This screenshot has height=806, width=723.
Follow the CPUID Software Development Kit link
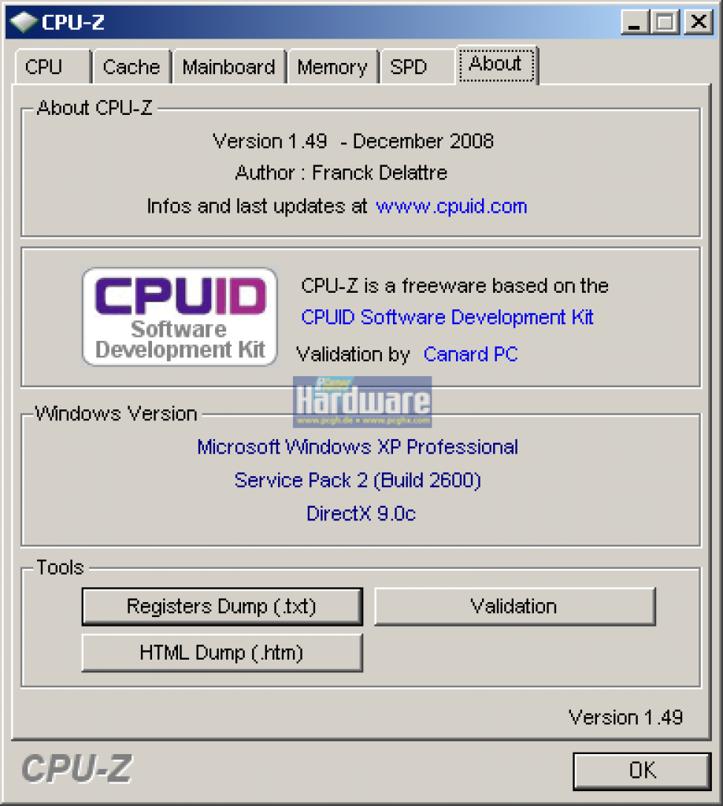[x=447, y=317]
